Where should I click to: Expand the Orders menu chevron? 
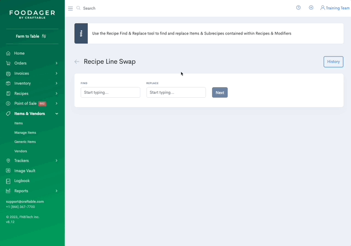tap(56, 64)
